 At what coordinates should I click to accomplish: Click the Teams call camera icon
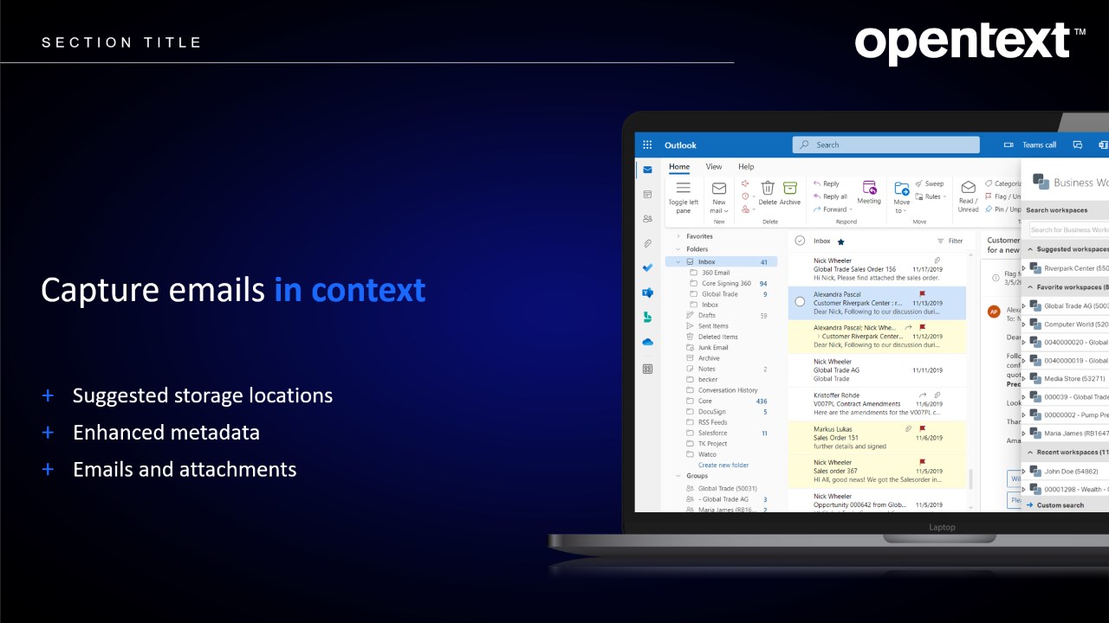click(1008, 145)
